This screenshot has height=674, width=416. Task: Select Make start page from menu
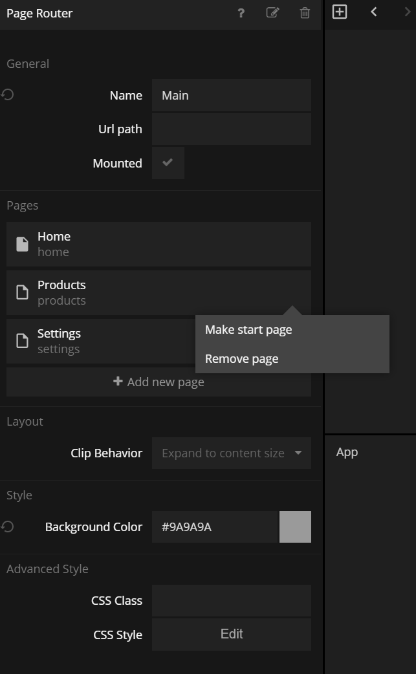[x=248, y=330]
